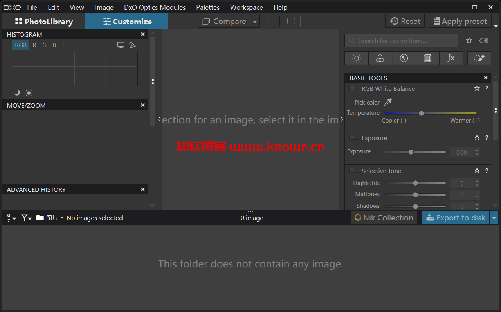Screen dimensions: 501x312
Task: Click the folder icon in the filmstrip bar
Action: 40,218
